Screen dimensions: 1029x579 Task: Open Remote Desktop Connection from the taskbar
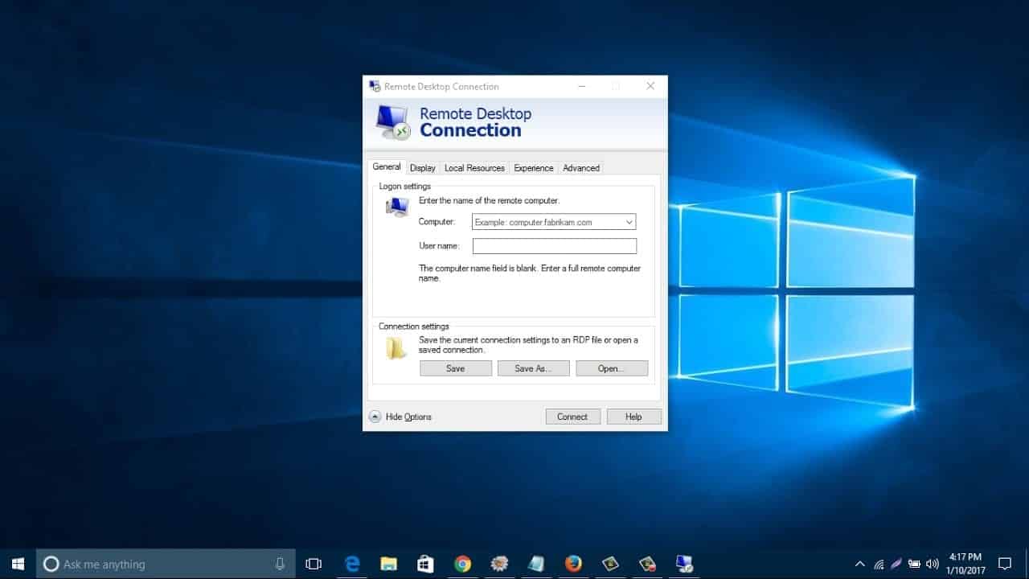coord(684,563)
